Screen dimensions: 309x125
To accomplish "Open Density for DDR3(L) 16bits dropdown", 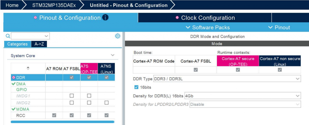I will pos(242,96).
